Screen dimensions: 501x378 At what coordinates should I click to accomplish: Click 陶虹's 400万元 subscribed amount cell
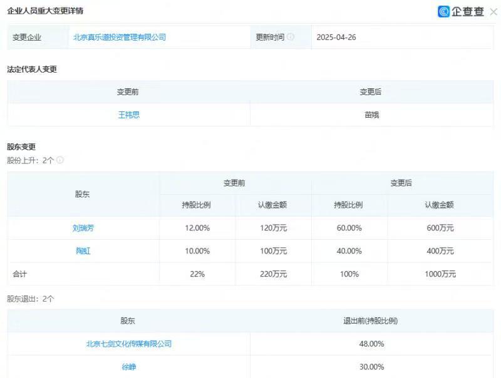point(440,251)
